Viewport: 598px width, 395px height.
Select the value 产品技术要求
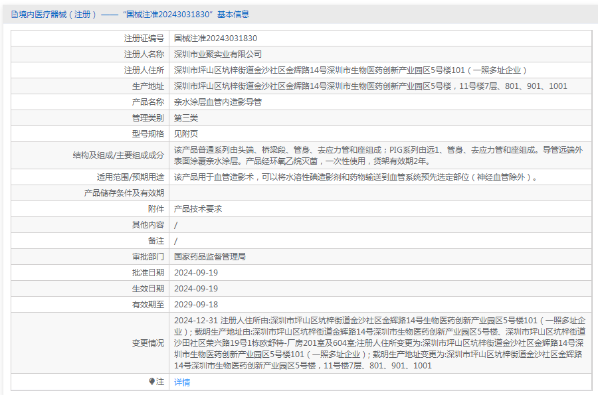[198, 209]
